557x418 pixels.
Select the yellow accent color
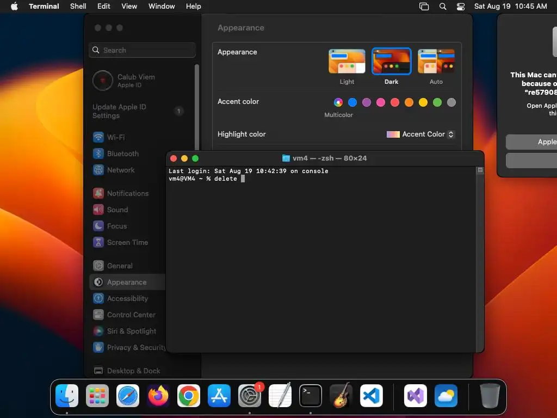(423, 102)
